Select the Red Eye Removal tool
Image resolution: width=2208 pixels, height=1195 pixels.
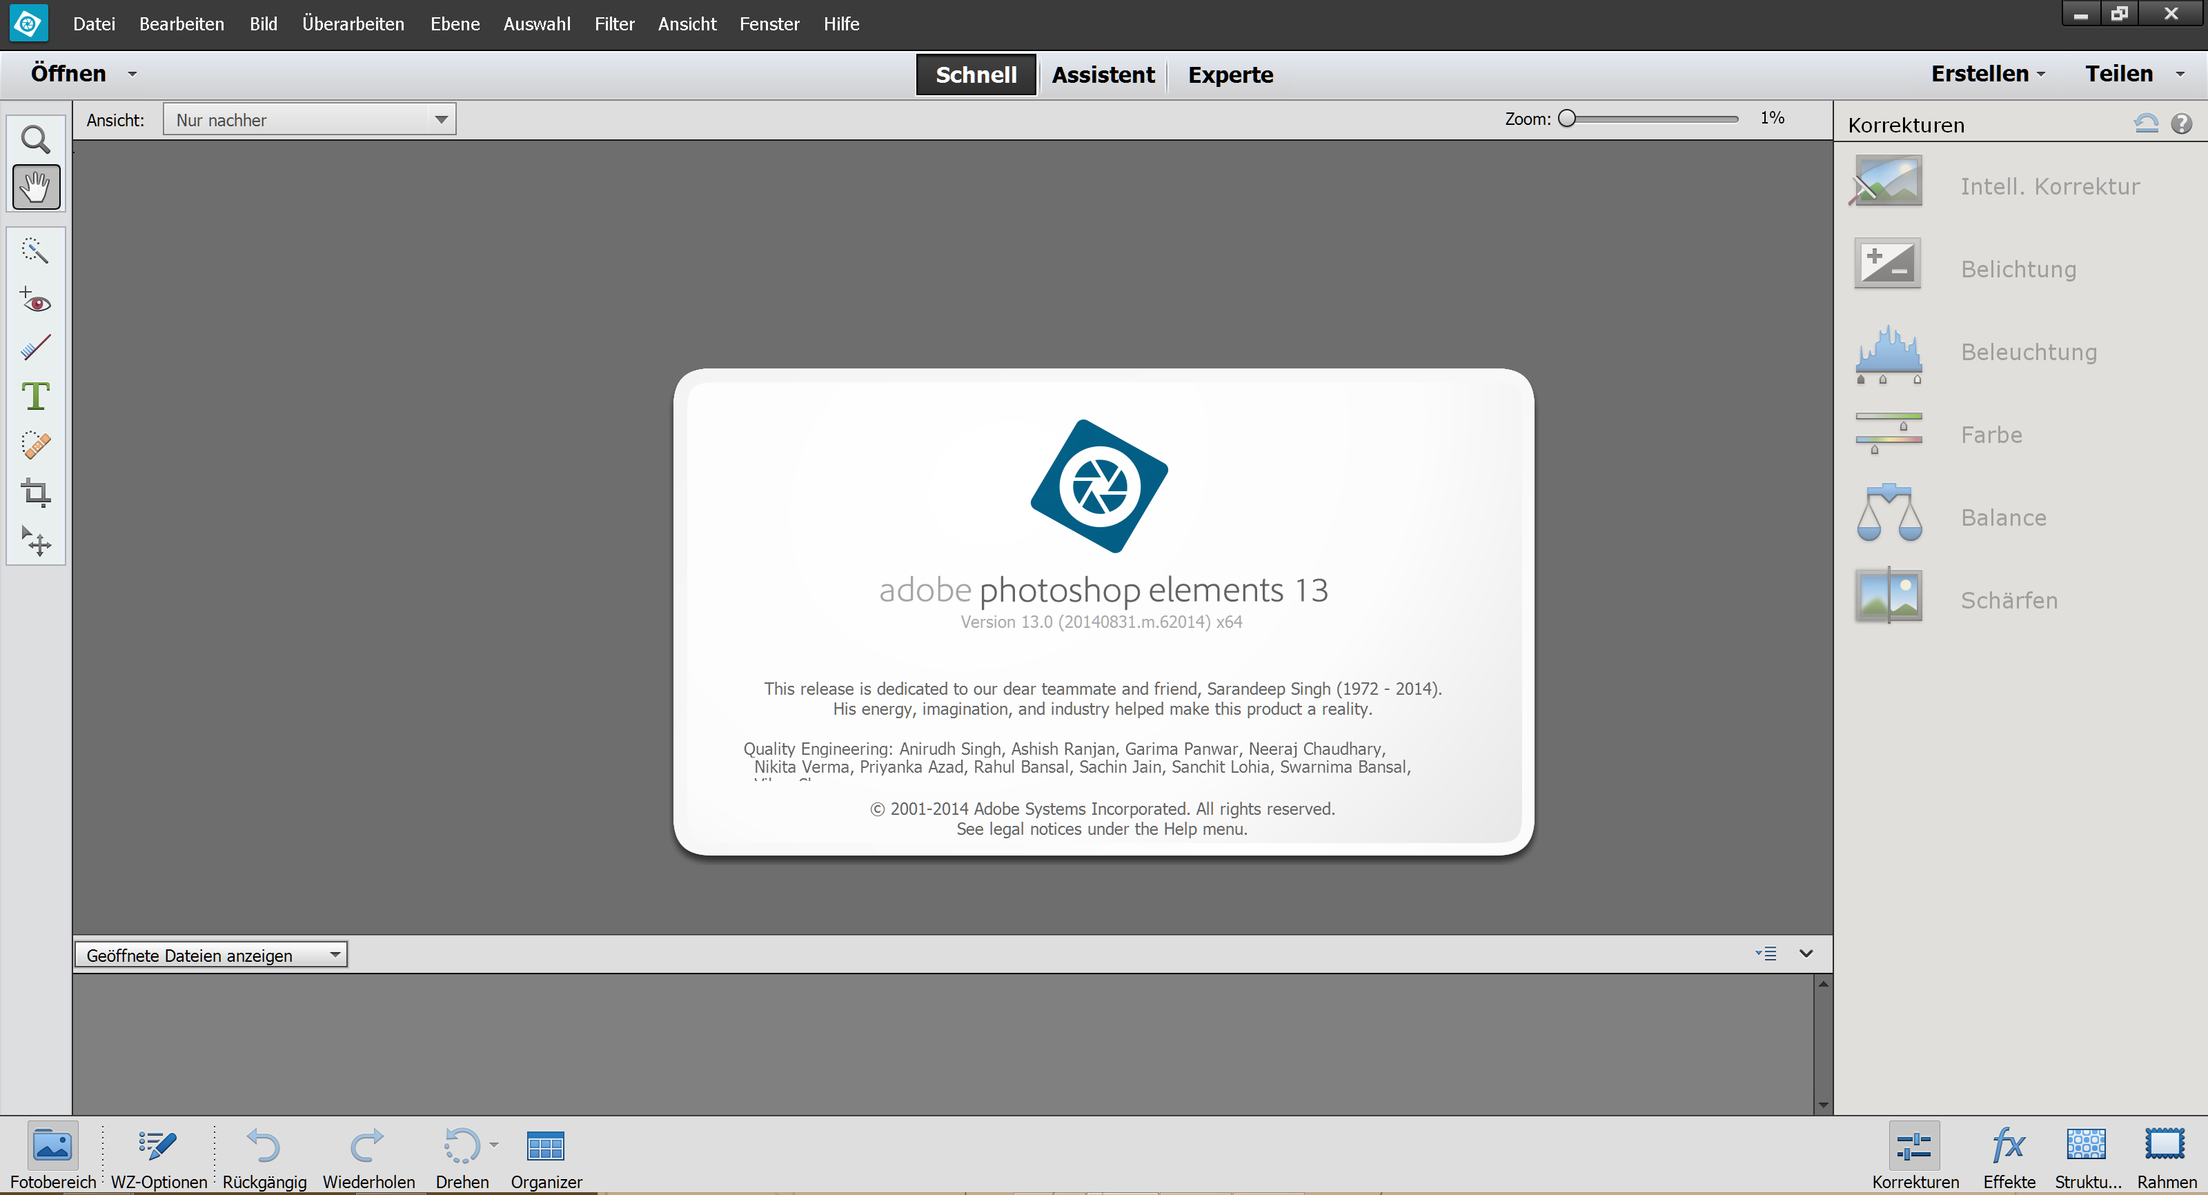coord(35,300)
